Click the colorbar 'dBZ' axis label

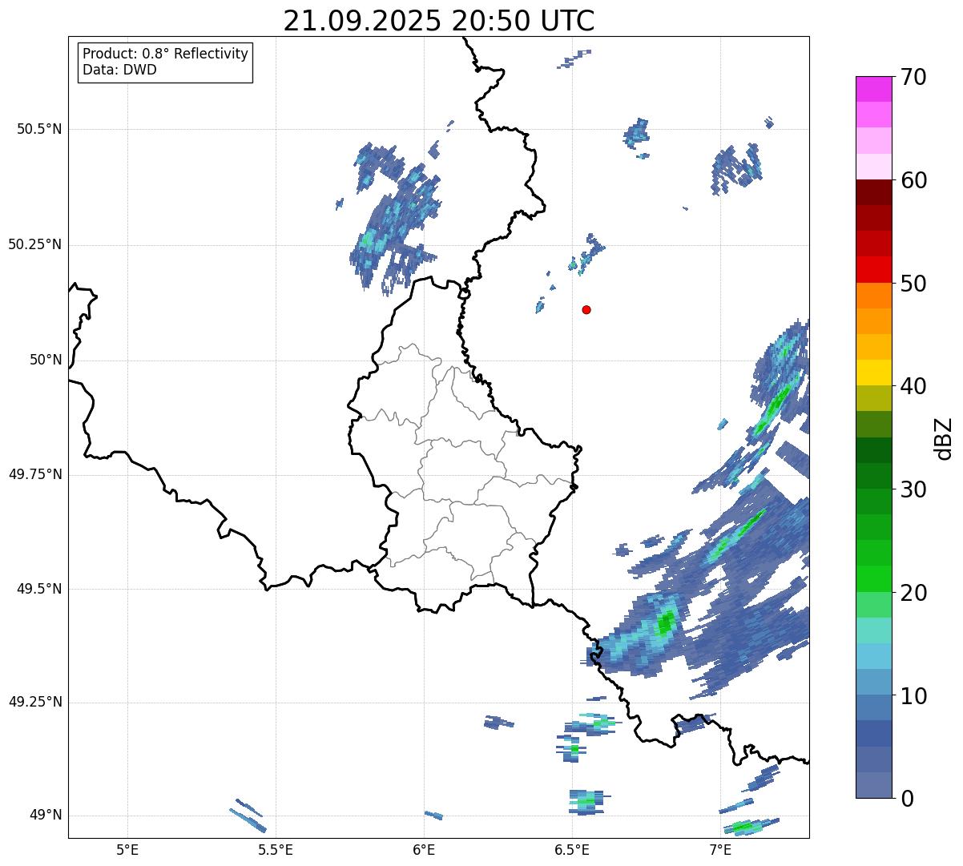click(x=944, y=437)
